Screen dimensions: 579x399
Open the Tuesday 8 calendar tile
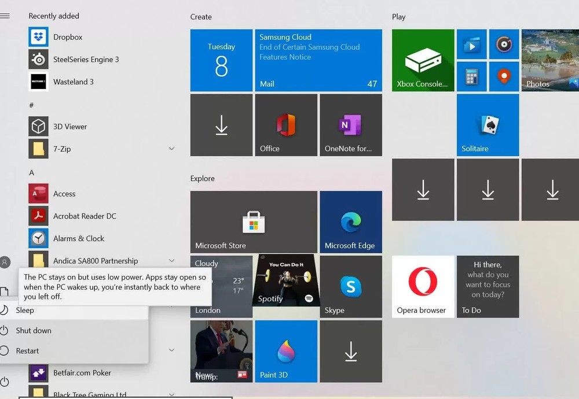tap(221, 61)
